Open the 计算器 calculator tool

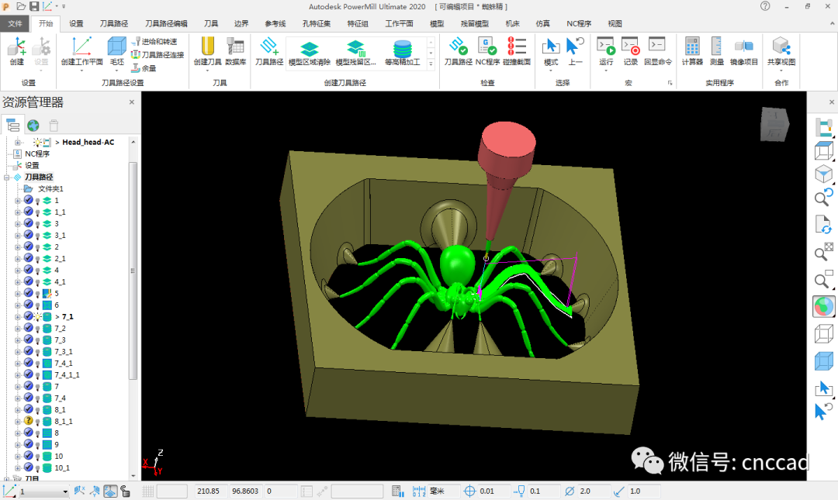692,51
